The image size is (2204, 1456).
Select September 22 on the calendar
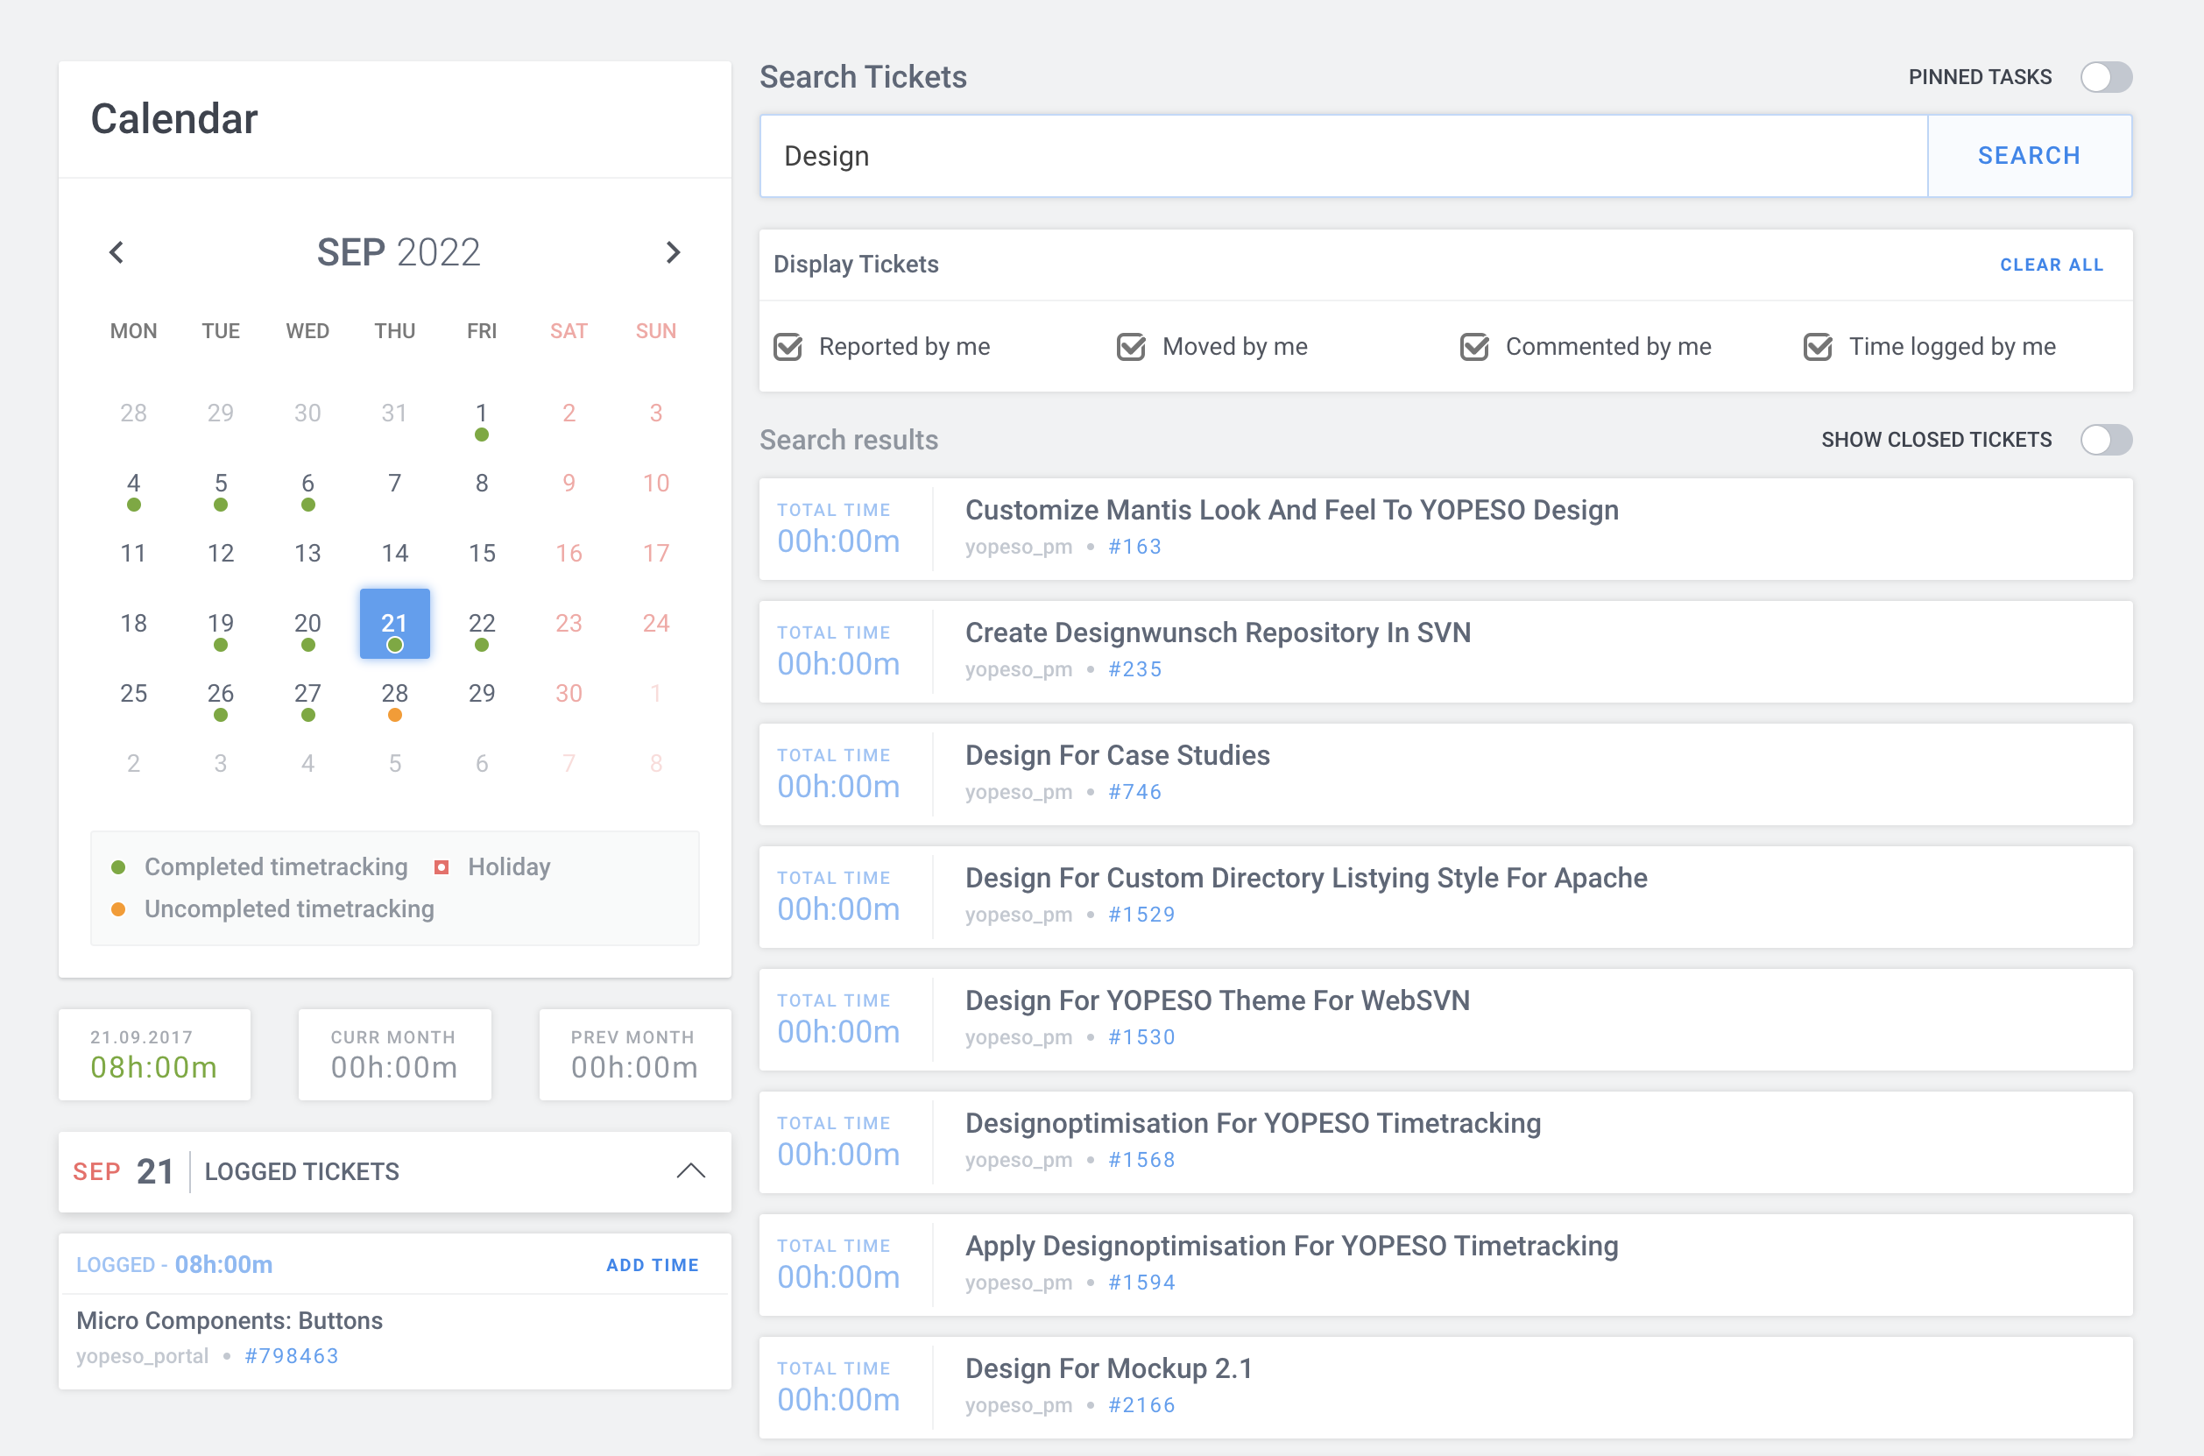[482, 623]
